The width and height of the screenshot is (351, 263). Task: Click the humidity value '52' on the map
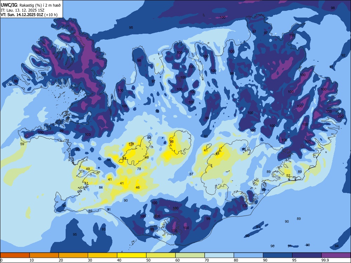pos(288,176)
